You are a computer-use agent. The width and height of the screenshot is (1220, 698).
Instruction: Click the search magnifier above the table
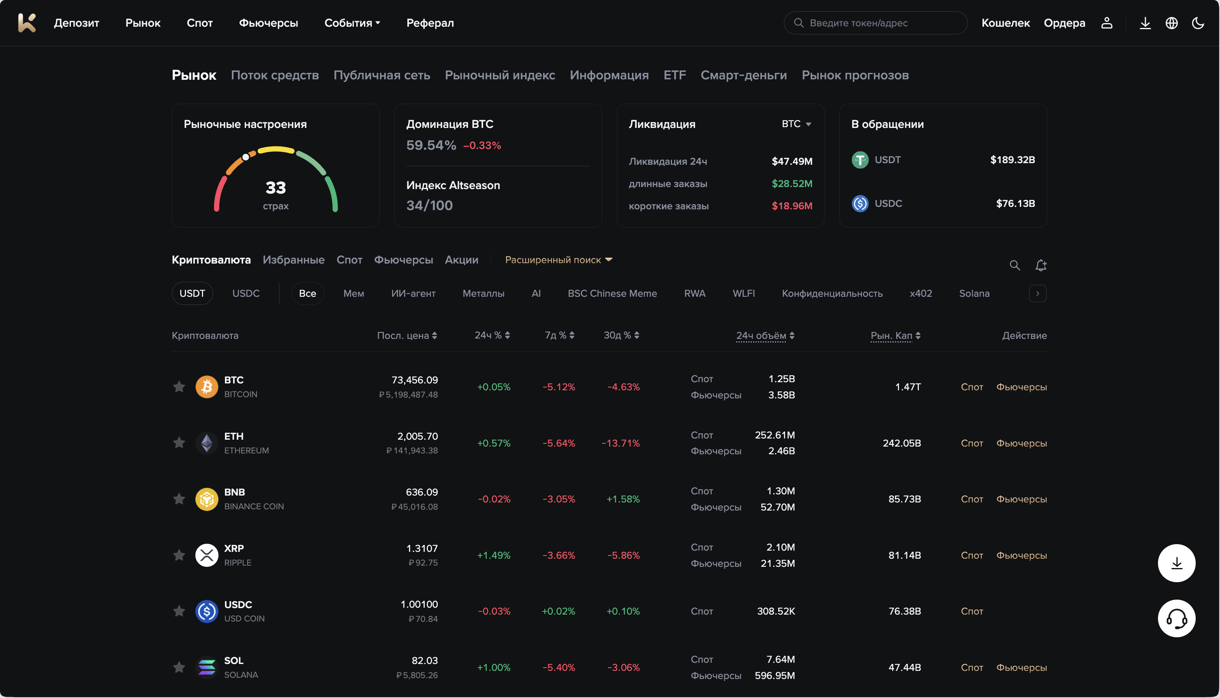click(x=1015, y=265)
